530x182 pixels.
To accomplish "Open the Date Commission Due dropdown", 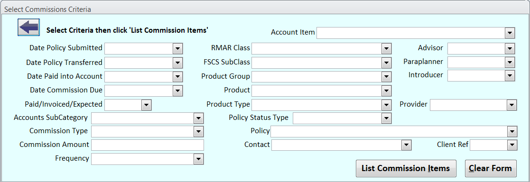I will click(178, 91).
